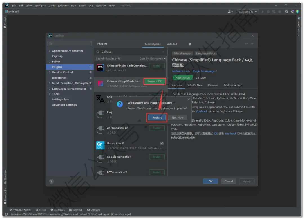Click the Zh-Translate-En plug icon
This screenshot has width=304, height=219.
tap(100, 130)
